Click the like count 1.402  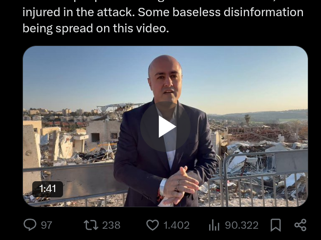pyautogui.click(x=176, y=225)
